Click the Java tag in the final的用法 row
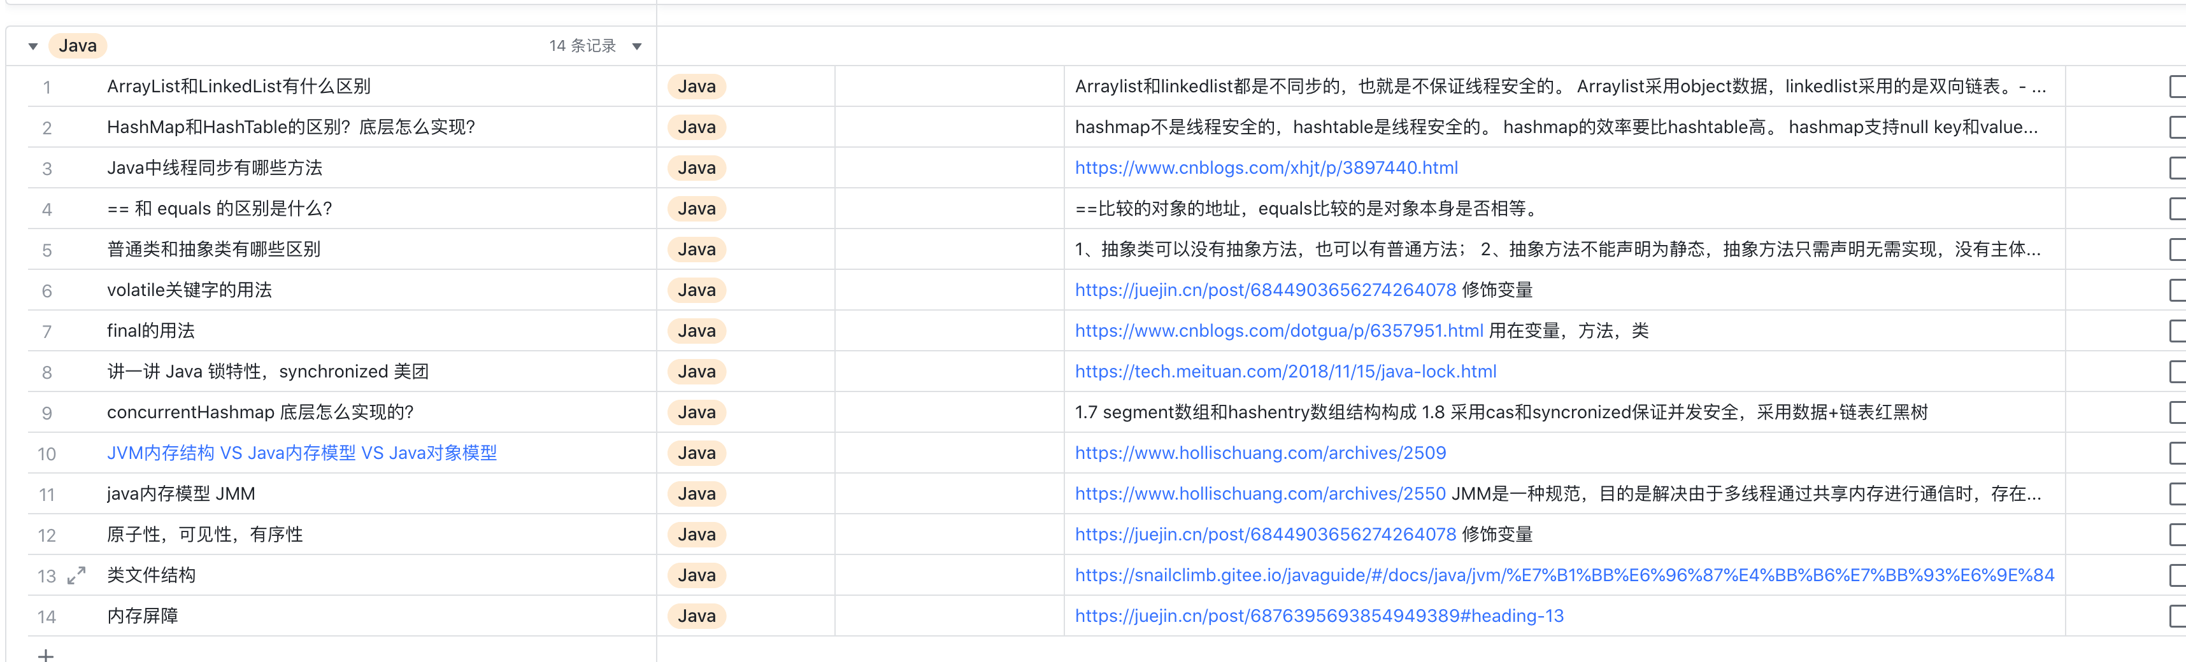The image size is (2186, 662). click(x=697, y=330)
